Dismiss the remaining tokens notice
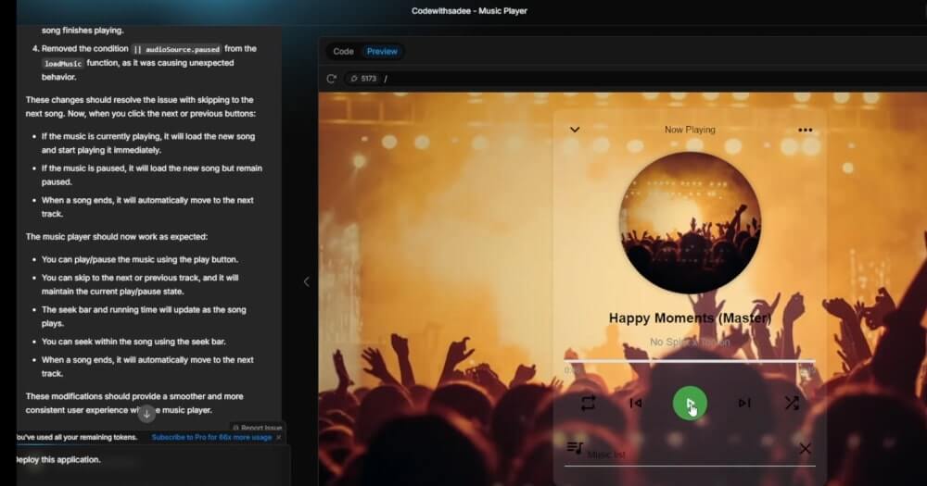 tap(279, 437)
